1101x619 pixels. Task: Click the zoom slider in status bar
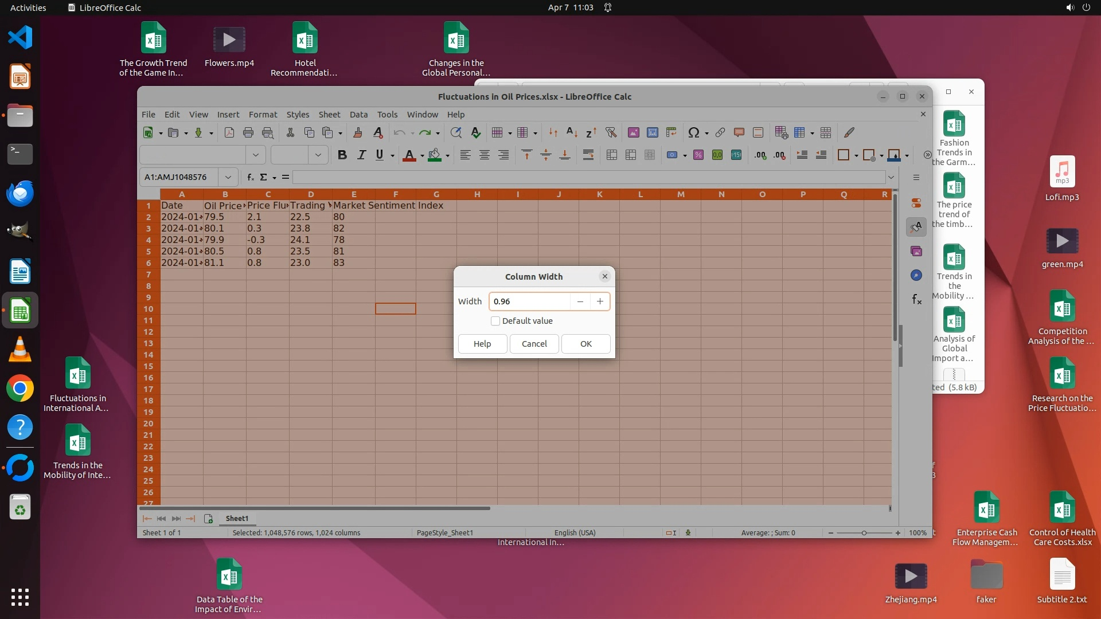864,533
